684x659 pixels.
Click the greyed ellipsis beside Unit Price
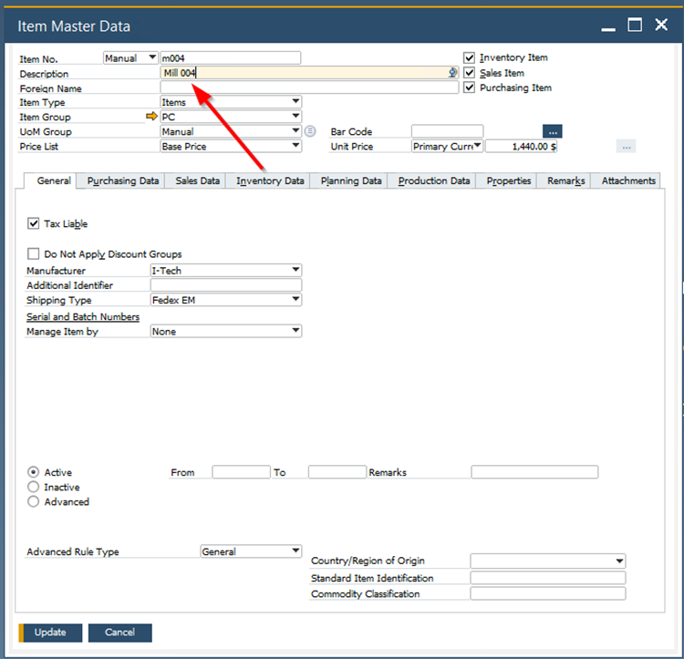[626, 147]
